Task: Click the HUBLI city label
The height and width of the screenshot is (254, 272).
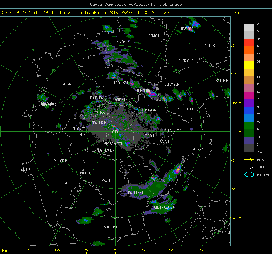Action: coord(84,135)
